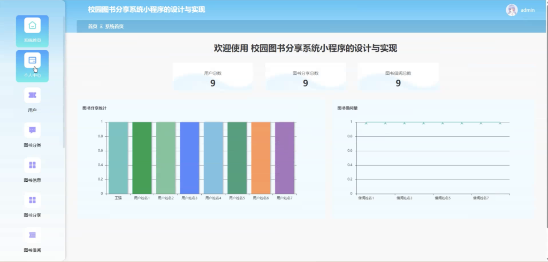Select the 用户 ticket icon

(x=32, y=95)
